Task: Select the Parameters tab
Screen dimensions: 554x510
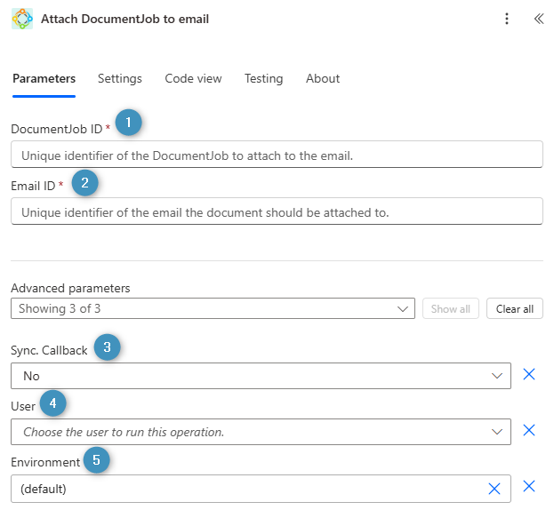Action: pyautogui.click(x=44, y=78)
